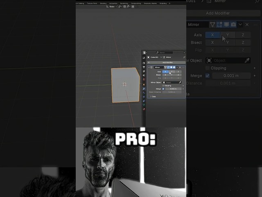262x197 pixels.
Task: Toggle proportional editing in viewport header
Action: point(133,7)
